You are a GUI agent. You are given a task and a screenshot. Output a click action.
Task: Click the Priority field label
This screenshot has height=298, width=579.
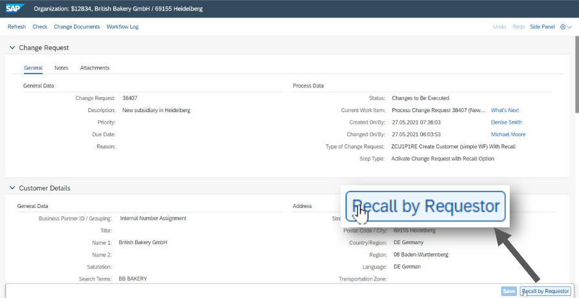coord(106,122)
